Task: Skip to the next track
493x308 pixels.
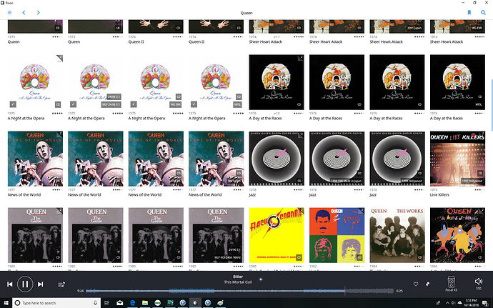Action: 41,284
